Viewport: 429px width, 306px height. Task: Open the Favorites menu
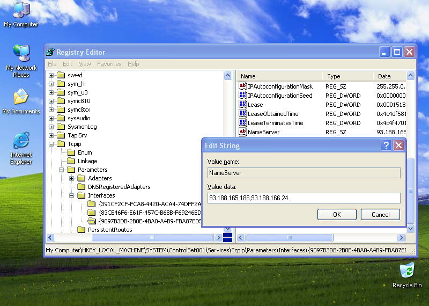point(109,64)
